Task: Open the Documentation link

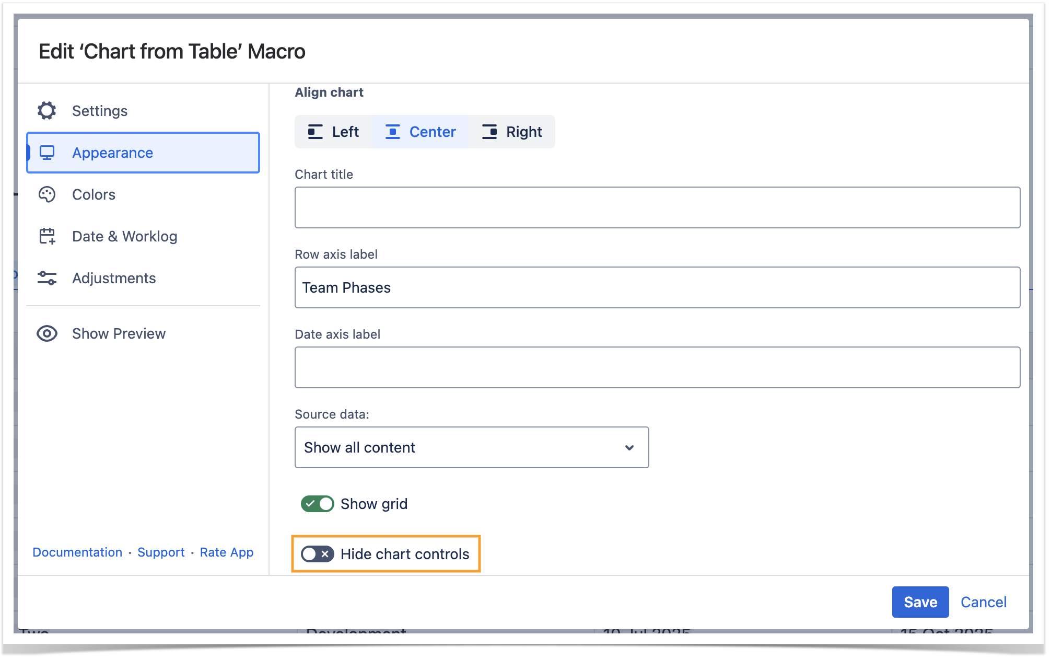Action: (x=77, y=552)
